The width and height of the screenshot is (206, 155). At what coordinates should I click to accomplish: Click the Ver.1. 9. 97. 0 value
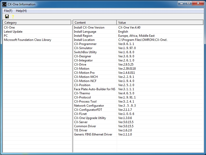pyautogui.click(x=127, y=48)
